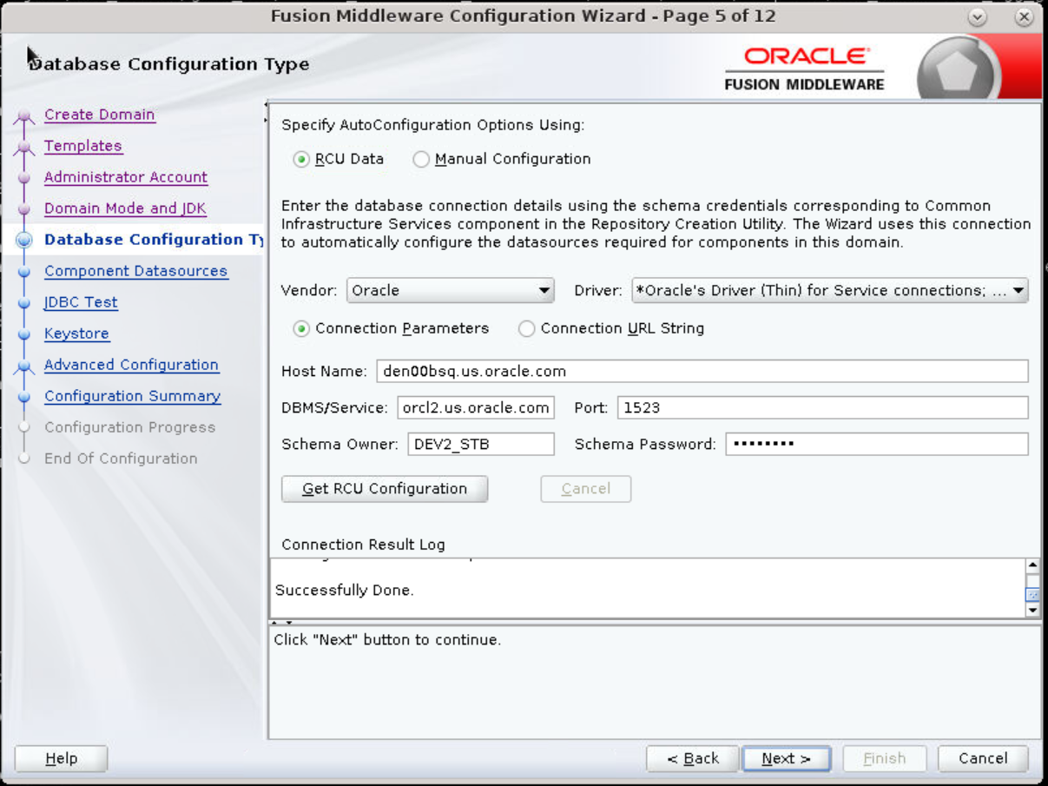Screen dimensions: 1048x786
Task: Click the disabled Finish button
Action: pyautogui.click(x=885, y=758)
